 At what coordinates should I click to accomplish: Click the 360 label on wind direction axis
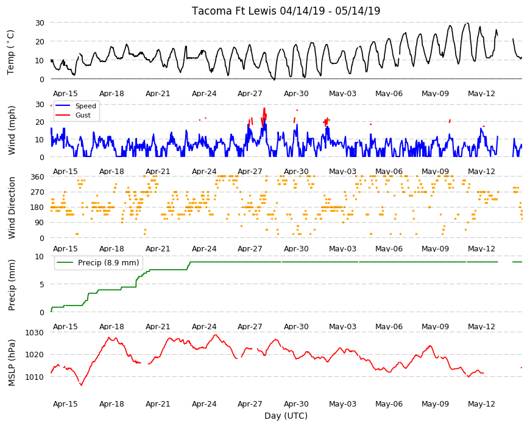pyautogui.click(x=38, y=177)
